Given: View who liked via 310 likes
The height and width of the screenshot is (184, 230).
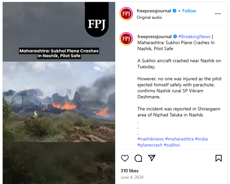Looking at the screenshot, I should 130,171.
